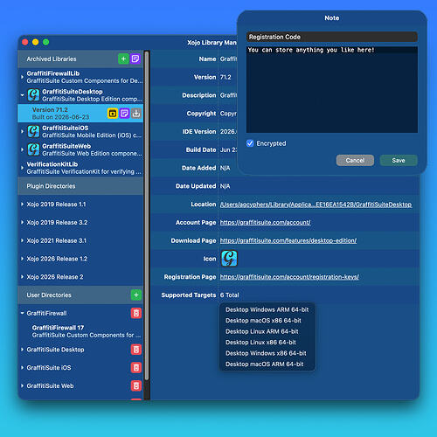Viewport: 437px width, 437px height.
Task: Click the download icon on Version 71.2 row
Action: click(136, 113)
